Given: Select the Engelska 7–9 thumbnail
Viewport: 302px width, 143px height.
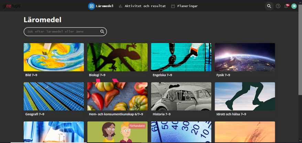Looking at the screenshot, I should pos(181,57).
